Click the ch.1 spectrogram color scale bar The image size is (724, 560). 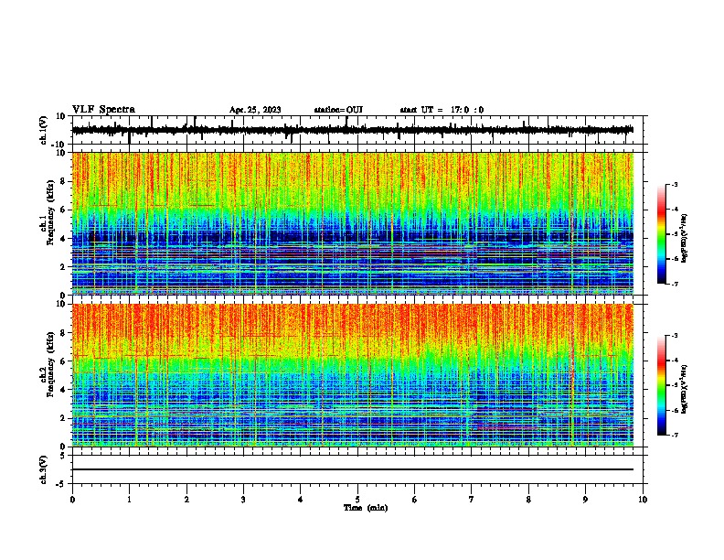pyautogui.click(x=662, y=234)
